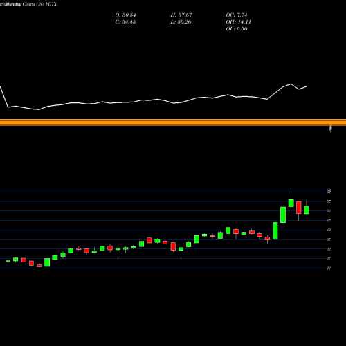Click the tall red candle near 57
The image size is (346, 346).
tap(299, 208)
